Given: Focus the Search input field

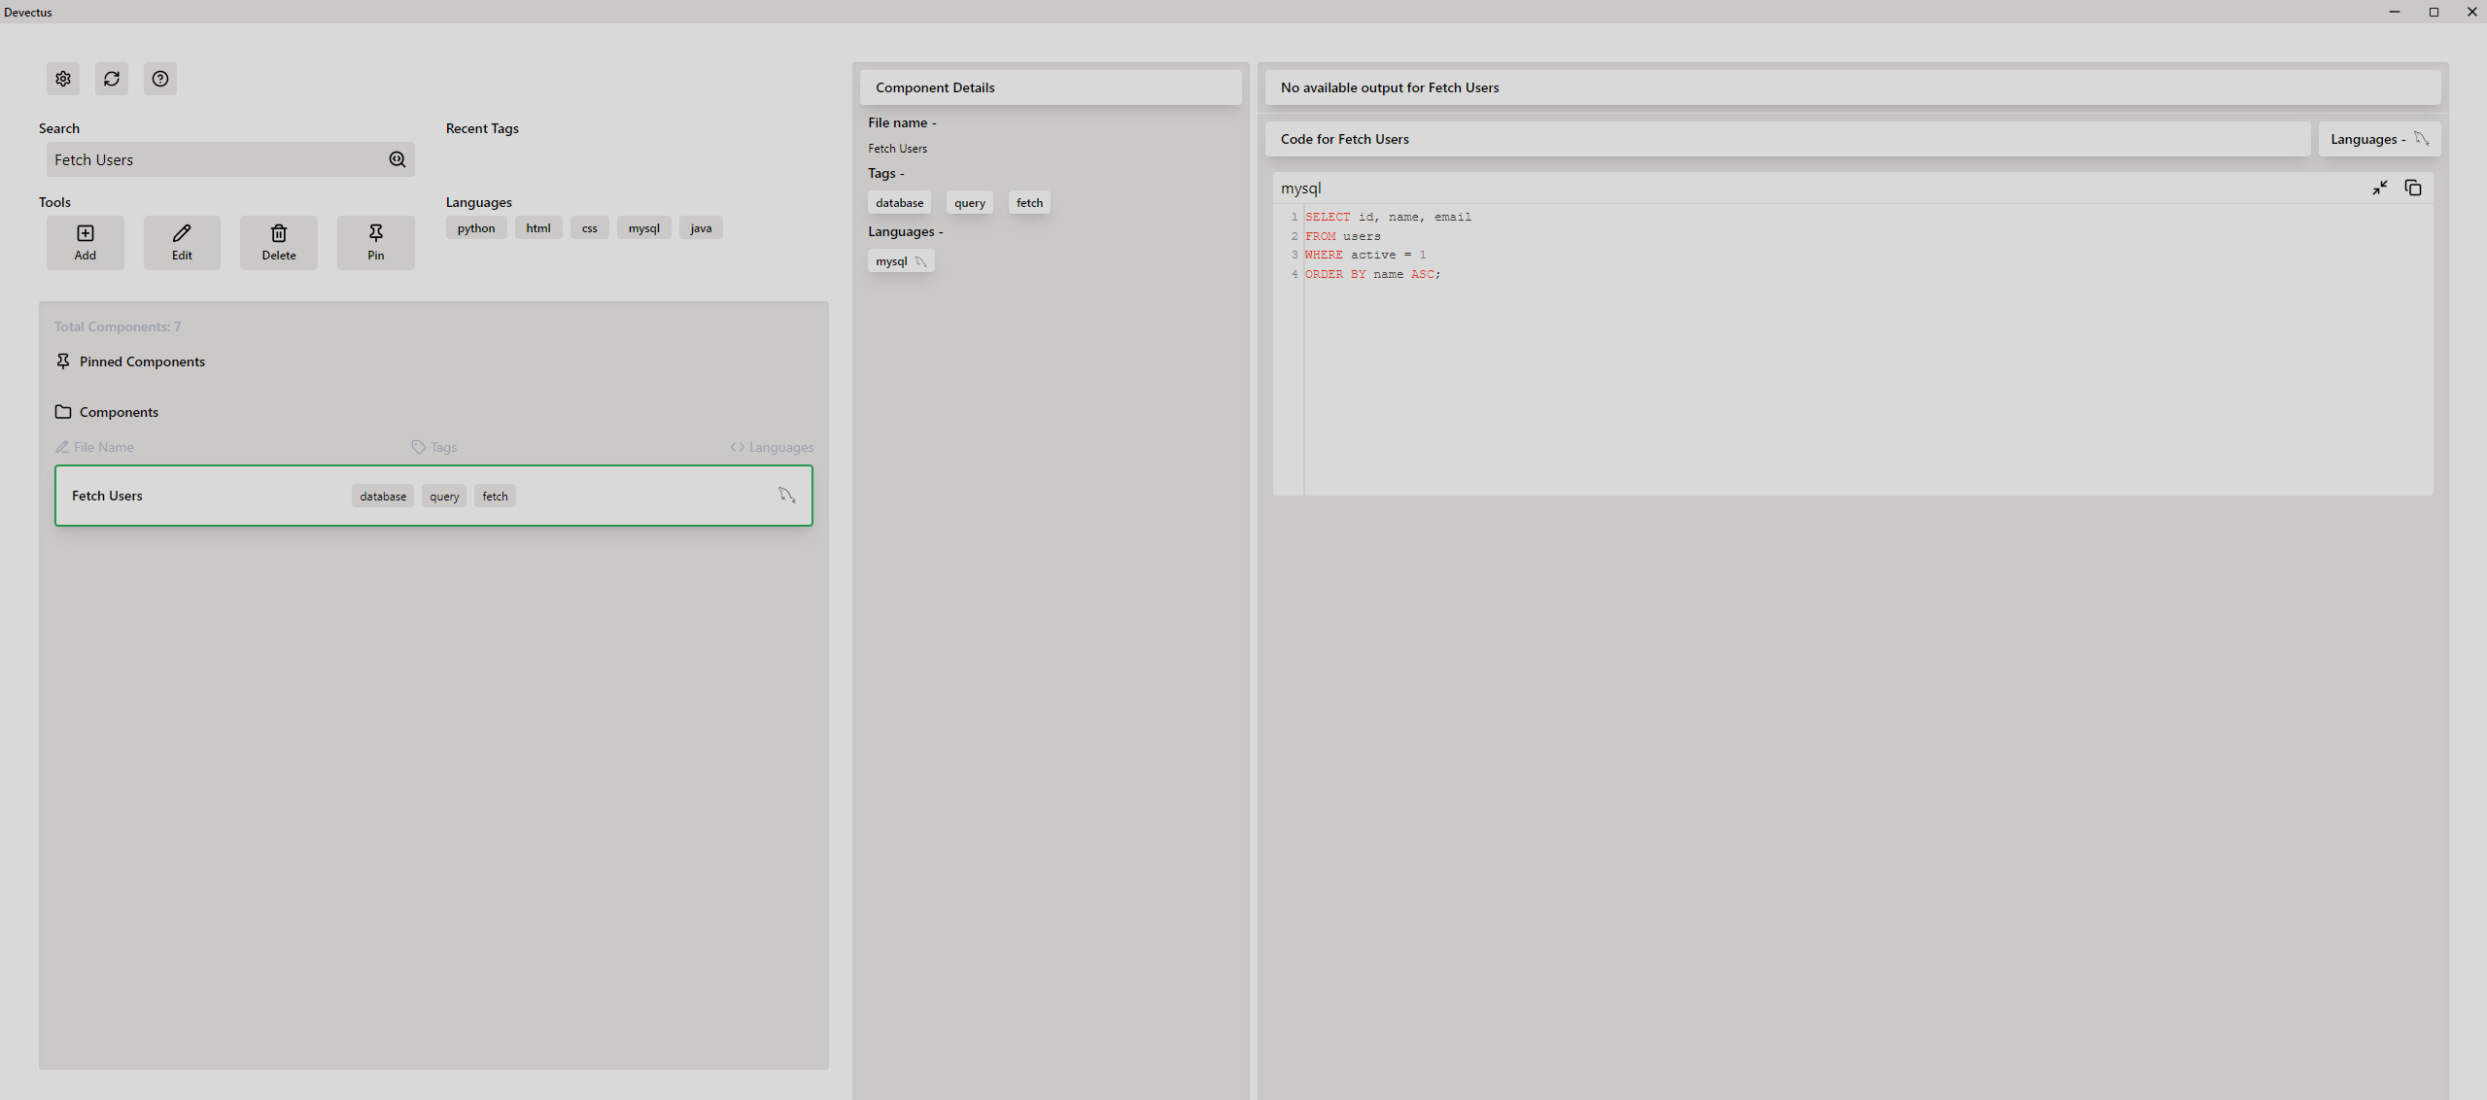Looking at the screenshot, I should tap(214, 159).
